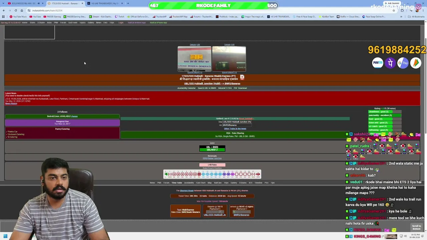Go to the browser home page icon
Viewport: 427px width, 240px height.
pos(22,10)
